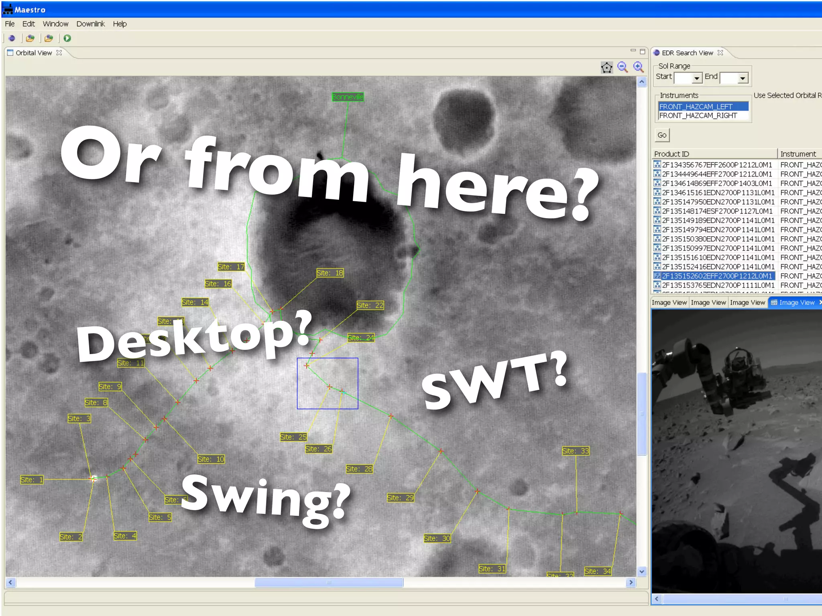Open the Window menu
Viewport: 822px width, 616px height.
coord(55,24)
